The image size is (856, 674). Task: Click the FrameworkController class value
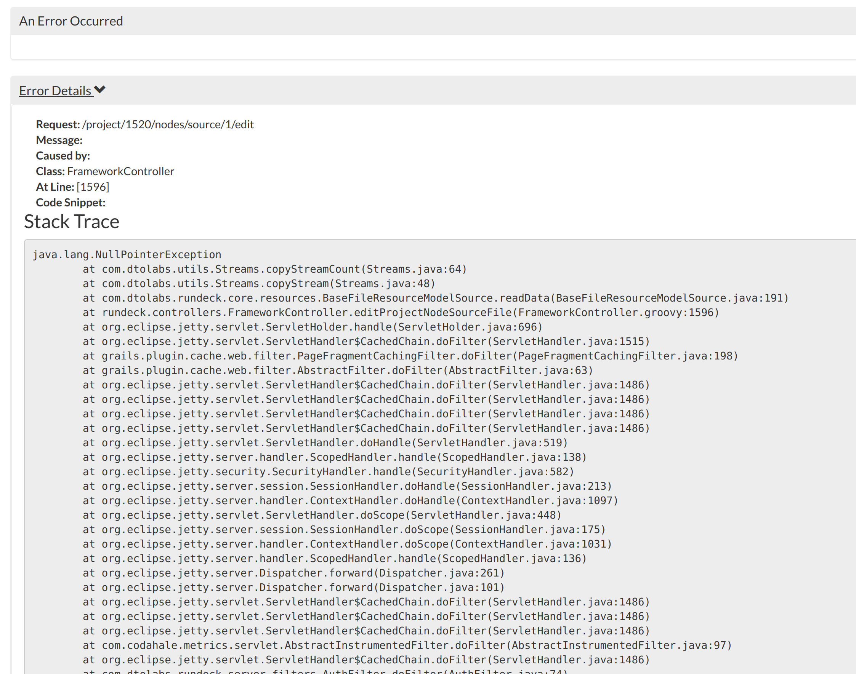click(x=120, y=171)
